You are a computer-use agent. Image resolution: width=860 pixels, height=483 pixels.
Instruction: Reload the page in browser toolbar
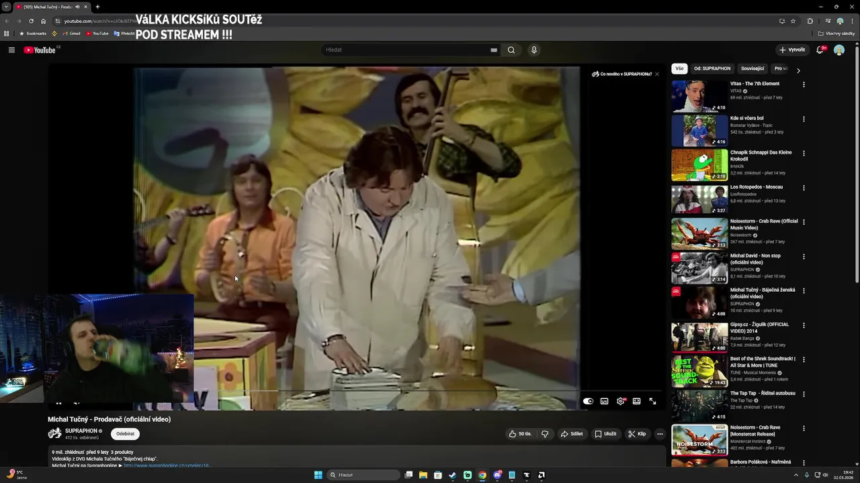(31, 21)
